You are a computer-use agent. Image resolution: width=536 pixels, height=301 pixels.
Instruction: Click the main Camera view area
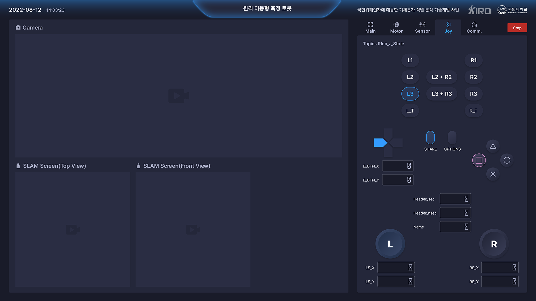(179, 96)
